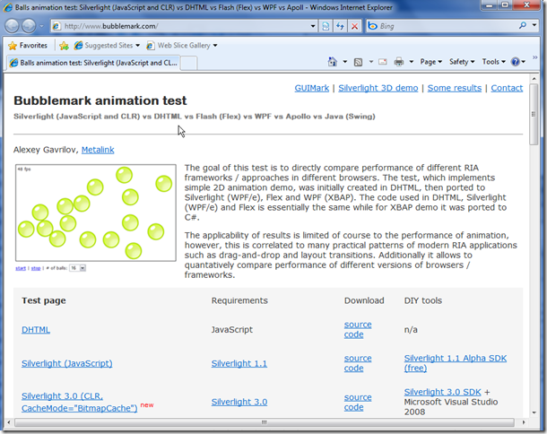This screenshot has width=547, height=434.
Task: Open the search provider dropdown arrow
Action: (x=534, y=25)
